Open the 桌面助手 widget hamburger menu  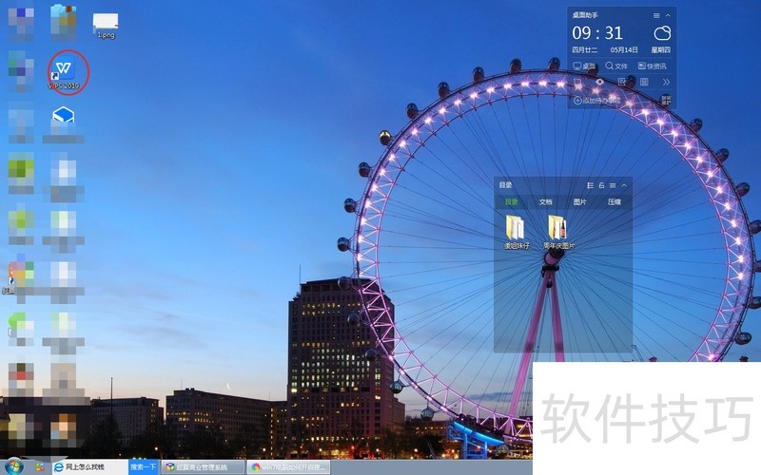[x=656, y=15]
